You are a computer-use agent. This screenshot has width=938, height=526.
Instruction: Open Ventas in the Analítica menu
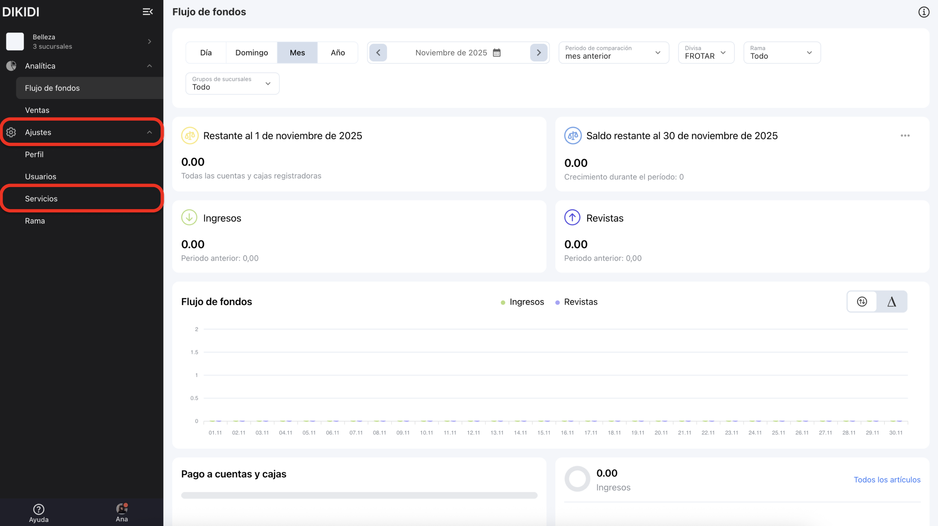pos(37,110)
